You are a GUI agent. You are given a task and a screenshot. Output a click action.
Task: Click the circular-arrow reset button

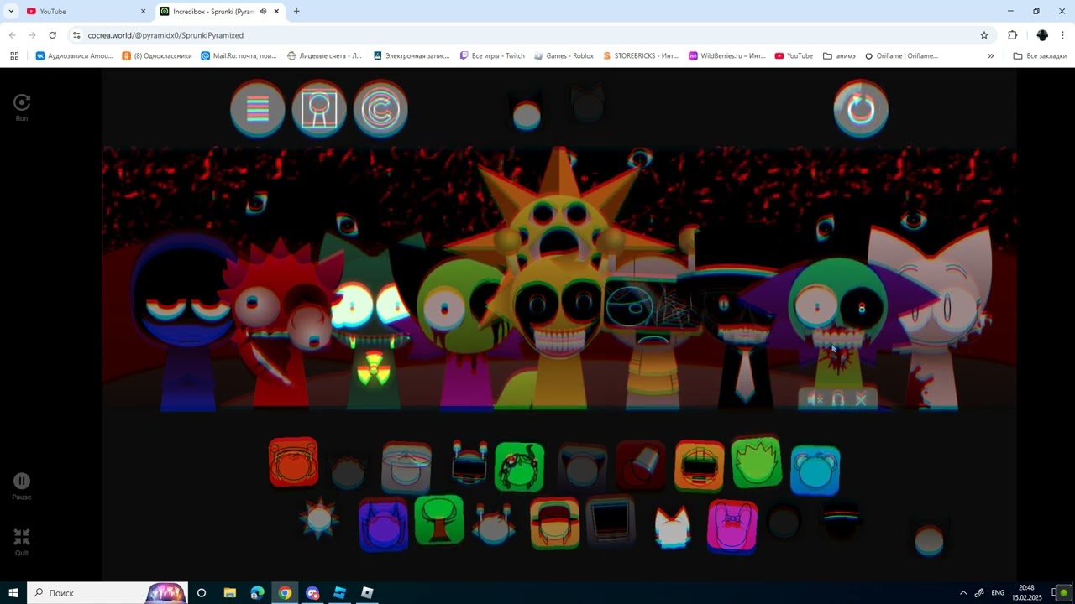(x=861, y=109)
